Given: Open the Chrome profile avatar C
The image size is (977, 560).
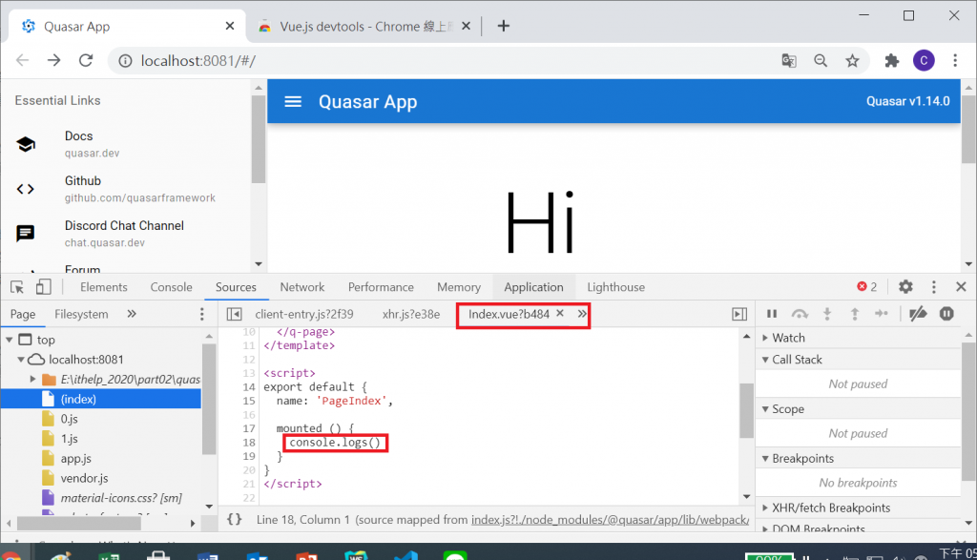Looking at the screenshot, I should click(x=924, y=60).
